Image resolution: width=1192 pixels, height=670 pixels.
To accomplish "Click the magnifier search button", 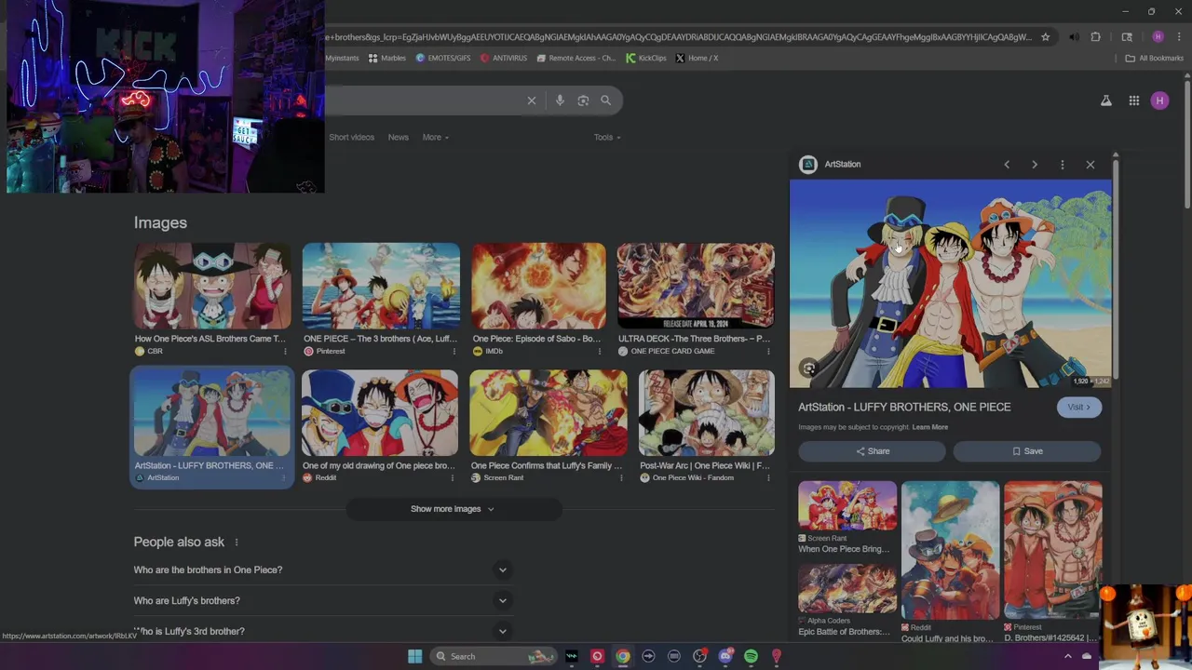I will [x=606, y=100].
